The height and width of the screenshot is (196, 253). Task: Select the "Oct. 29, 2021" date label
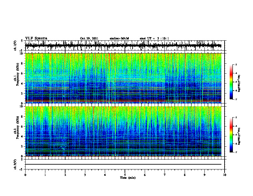[x=89, y=38]
